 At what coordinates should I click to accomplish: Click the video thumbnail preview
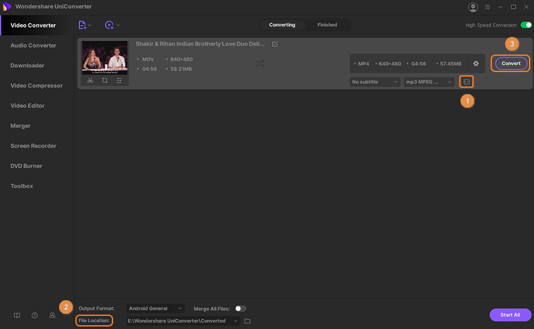pyautogui.click(x=104, y=58)
